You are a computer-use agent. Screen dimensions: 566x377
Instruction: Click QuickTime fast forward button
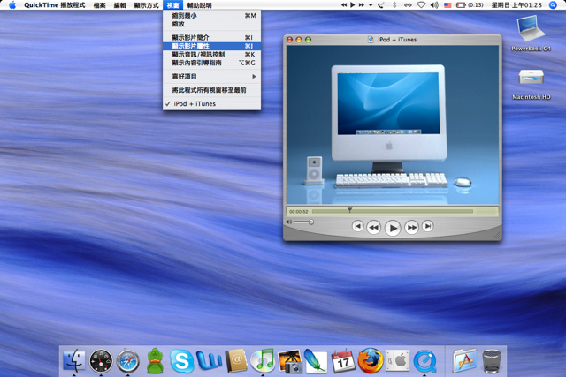tap(411, 227)
